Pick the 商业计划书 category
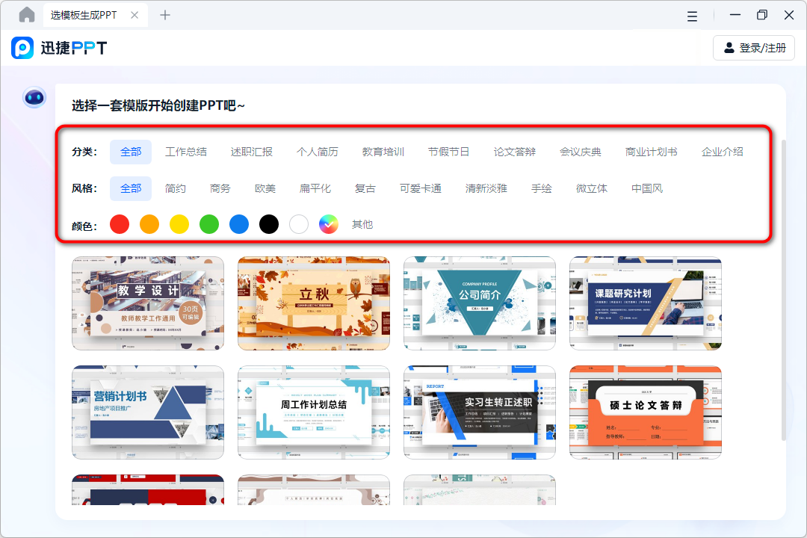This screenshot has height=538, width=807. click(651, 152)
